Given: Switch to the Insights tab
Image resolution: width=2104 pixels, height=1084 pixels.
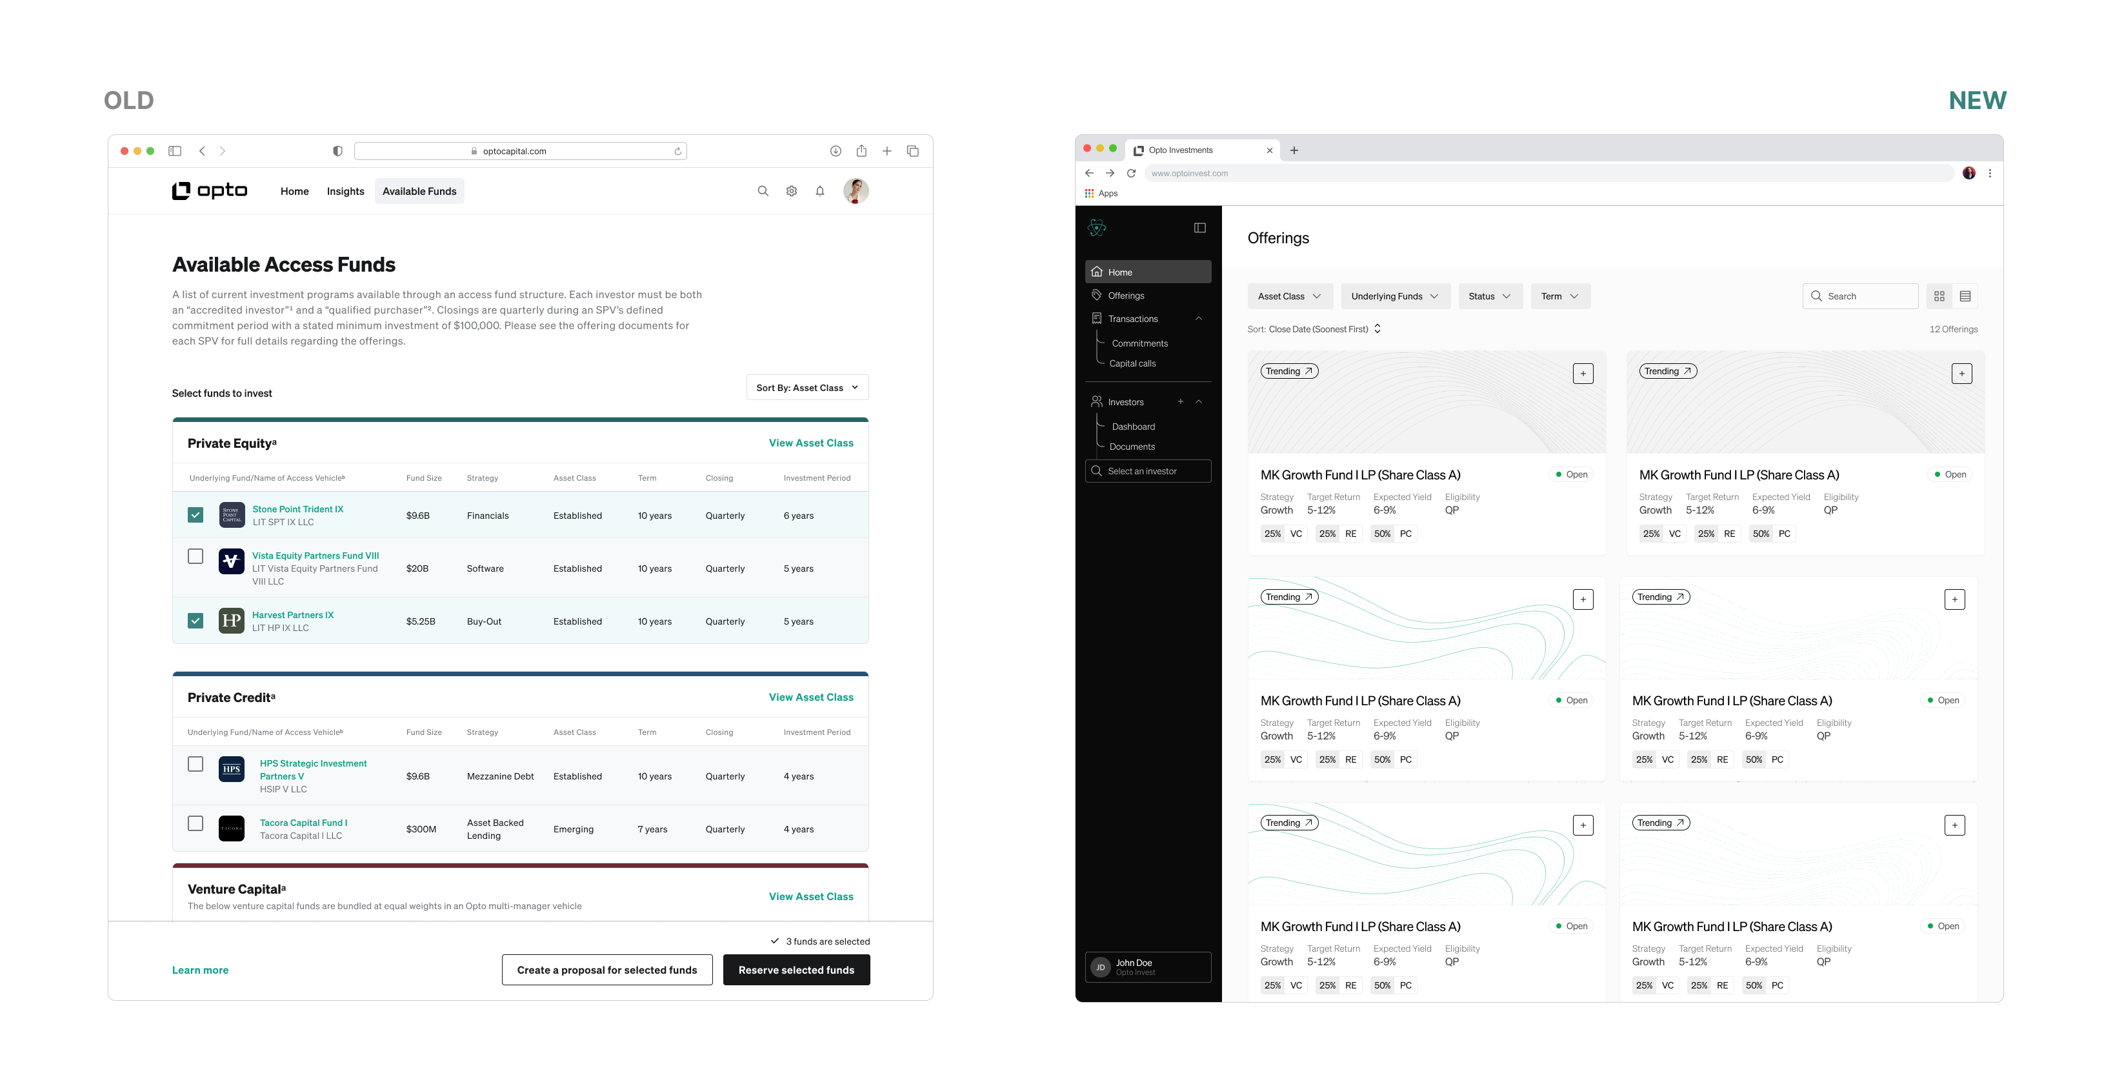Looking at the screenshot, I should point(345,190).
